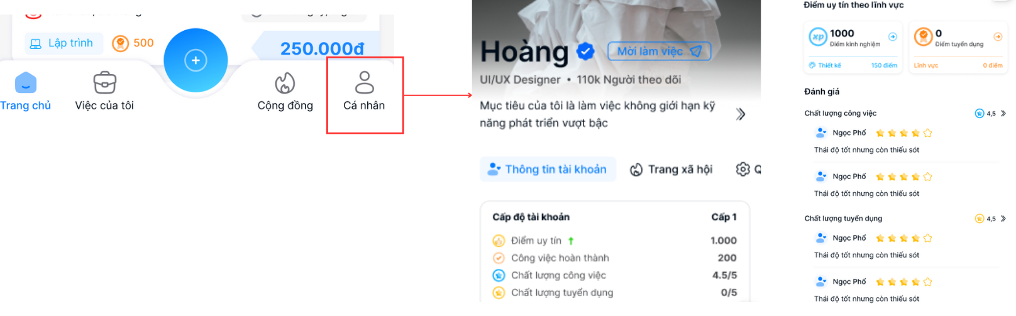Click the orange 500 points coin icon

(120, 43)
